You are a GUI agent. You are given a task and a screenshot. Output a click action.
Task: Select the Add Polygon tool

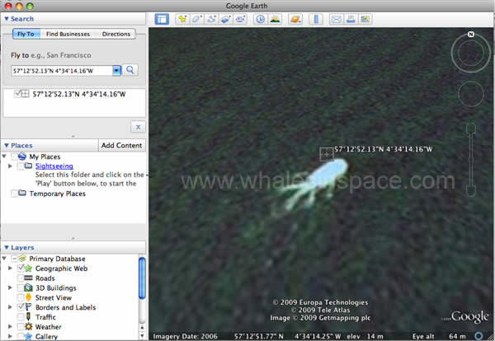click(196, 19)
